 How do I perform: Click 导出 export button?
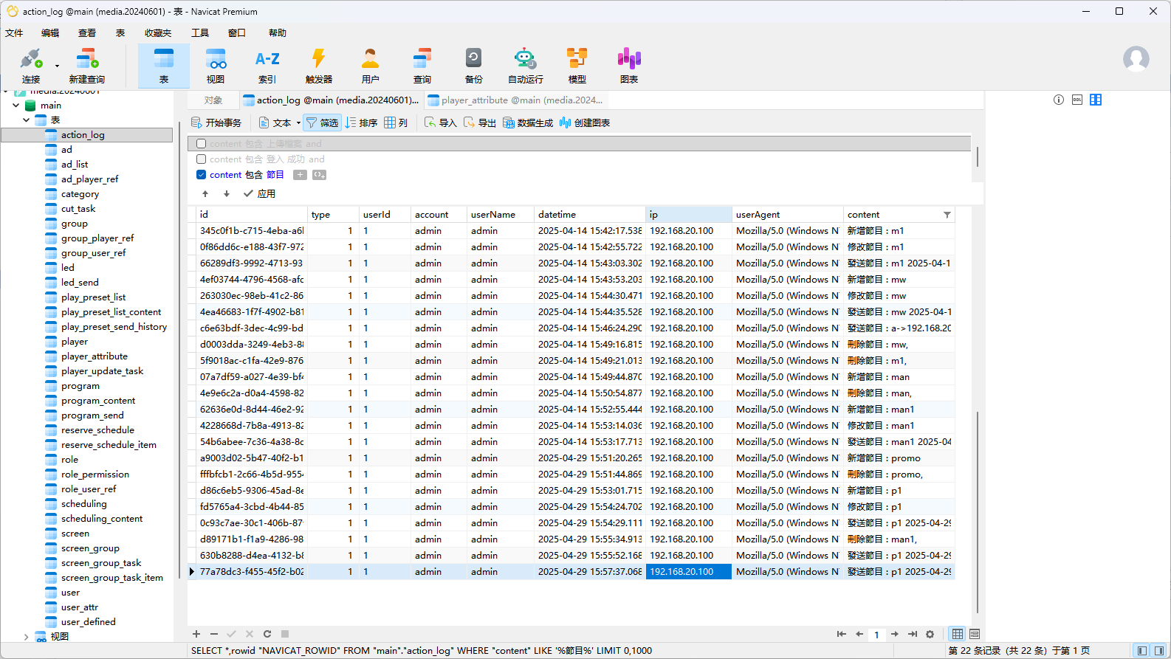pyautogui.click(x=480, y=123)
